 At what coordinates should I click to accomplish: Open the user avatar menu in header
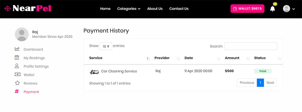click(x=289, y=9)
